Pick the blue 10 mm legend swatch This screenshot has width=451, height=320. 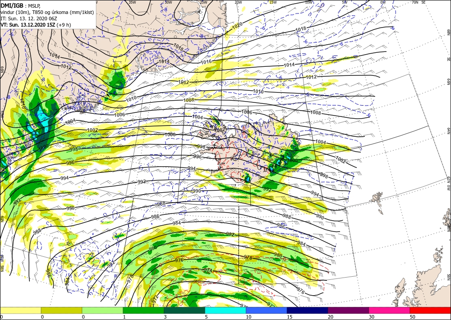267,310
